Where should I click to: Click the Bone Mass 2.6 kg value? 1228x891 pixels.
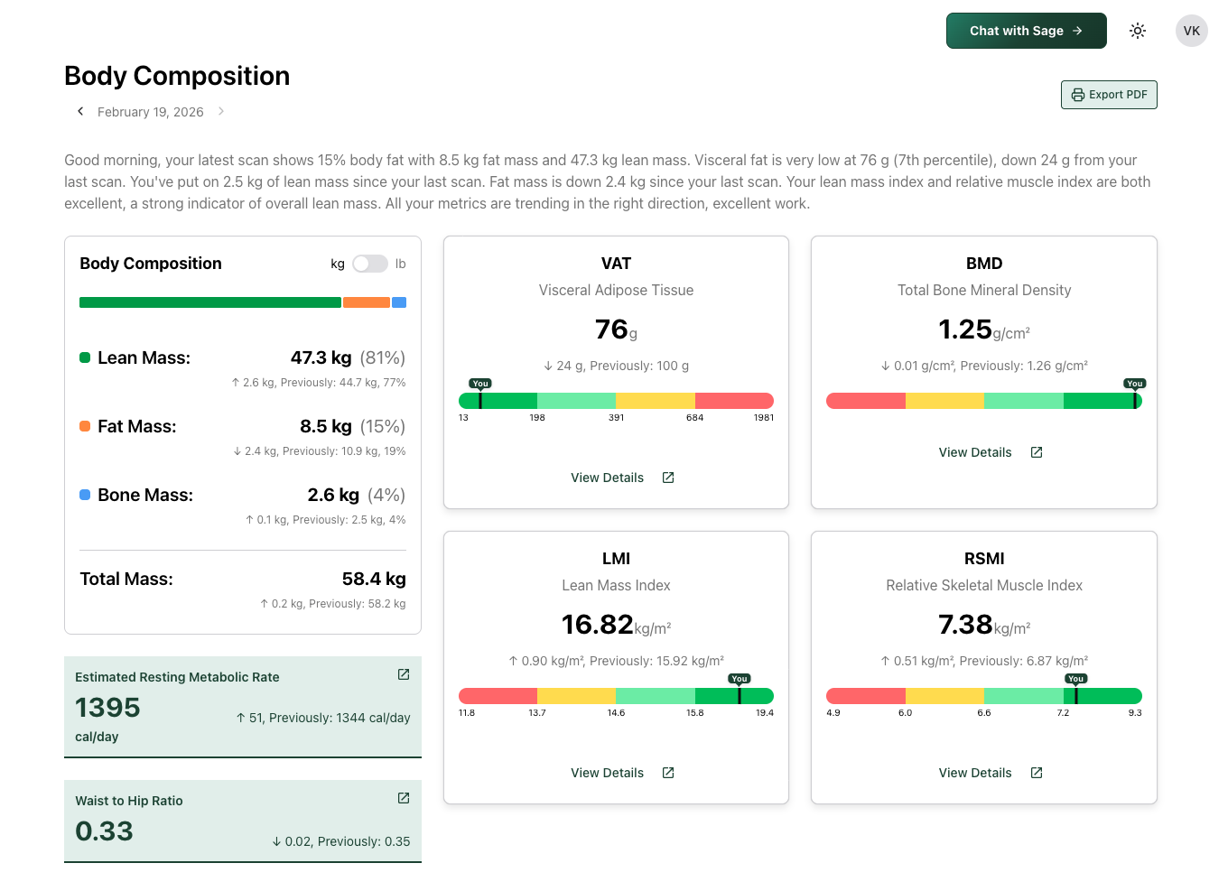pos(333,495)
